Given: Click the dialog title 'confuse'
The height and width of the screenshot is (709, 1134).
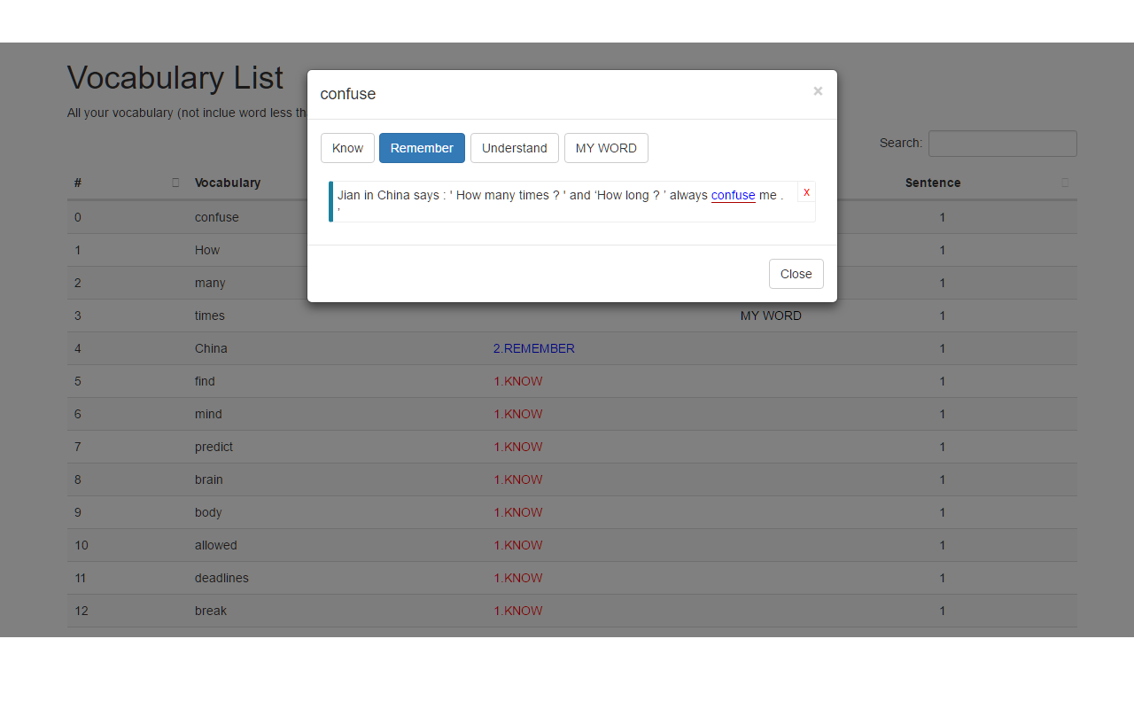Looking at the screenshot, I should click(x=348, y=94).
